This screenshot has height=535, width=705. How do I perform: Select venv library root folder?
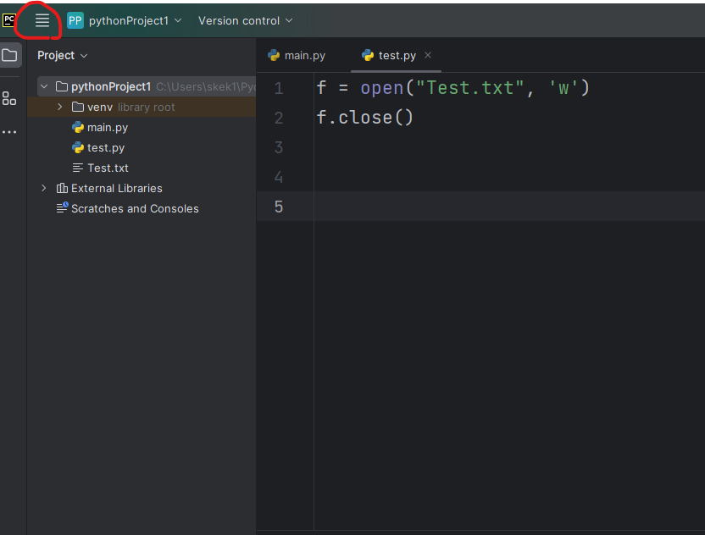[x=142, y=107]
